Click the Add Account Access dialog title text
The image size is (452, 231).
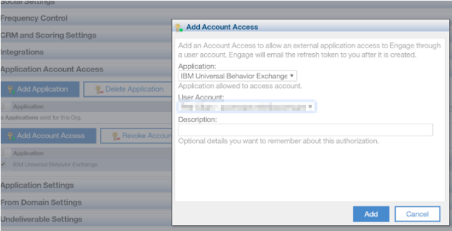(x=222, y=27)
